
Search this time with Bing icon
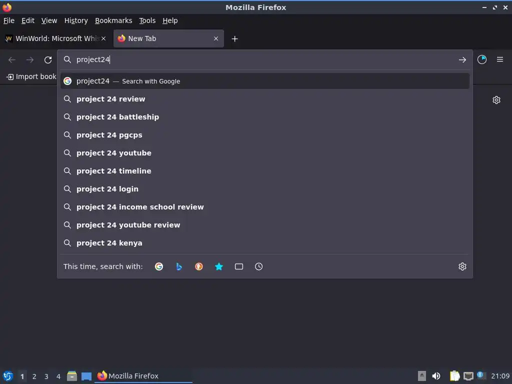[x=179, y=266]
